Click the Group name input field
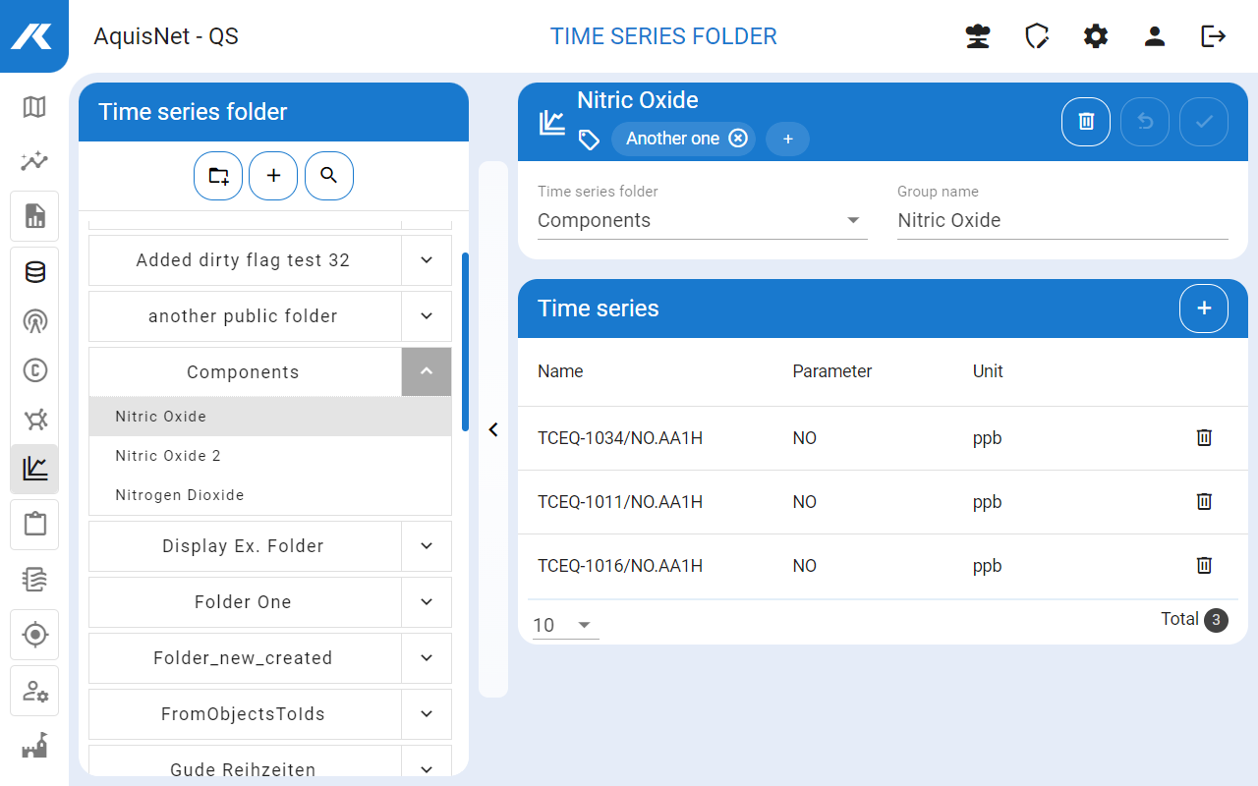1258x786 pixels. (1061, 221)
